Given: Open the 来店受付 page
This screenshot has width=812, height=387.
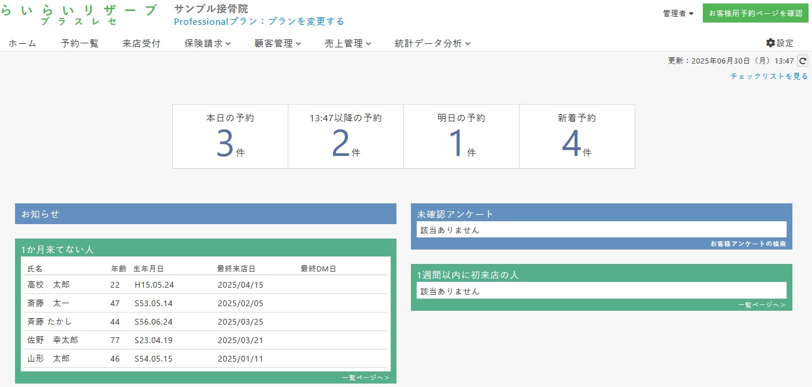Looking at the screenshot, I should click(142, 43).
